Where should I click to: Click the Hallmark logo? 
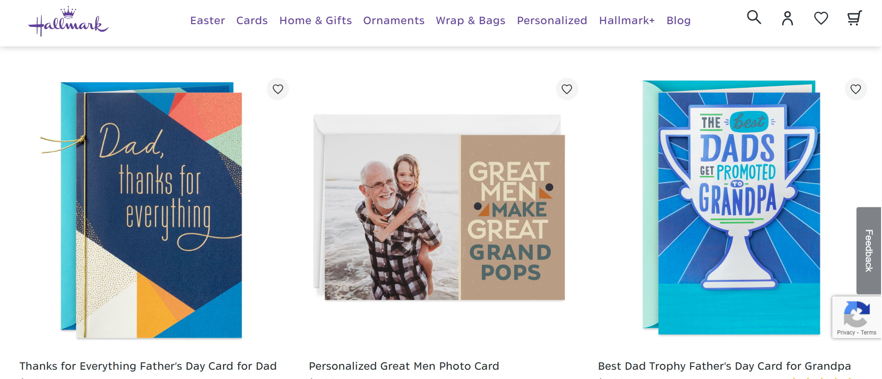[68, 22]
